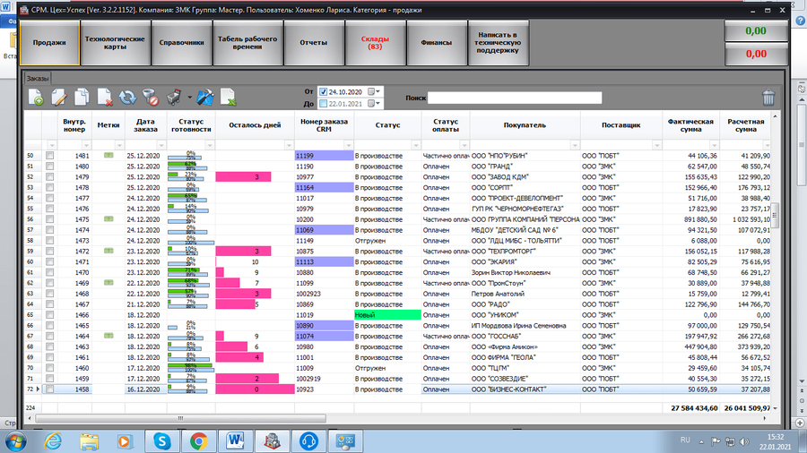This screenshot has height=453, width=807.
Task: Click the clear filter funnel icon
Action: 150,98
